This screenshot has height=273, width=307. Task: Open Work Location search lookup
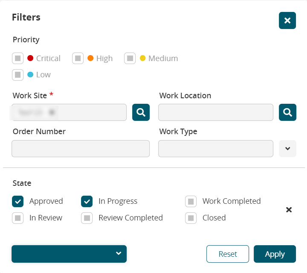[287, 112]
